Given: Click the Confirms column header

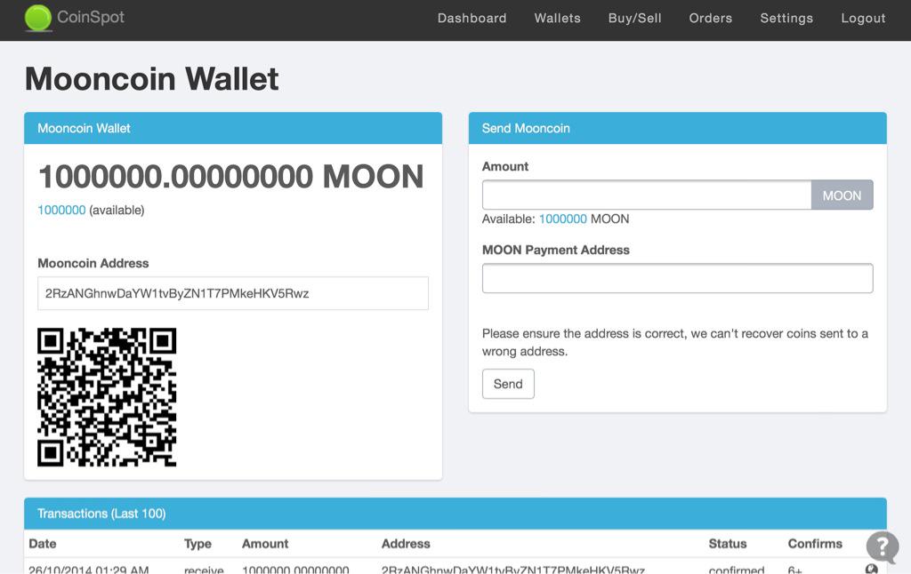Looking at the screenshot, I should [815, 544].
